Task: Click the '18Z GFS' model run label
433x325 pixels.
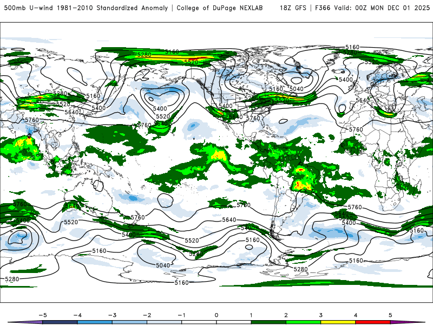Action: point(293,8)
